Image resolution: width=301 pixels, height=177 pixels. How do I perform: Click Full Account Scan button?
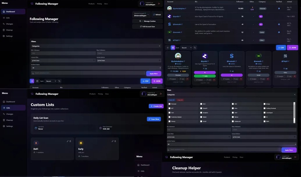pyautogui.click(x=147, y=27)
